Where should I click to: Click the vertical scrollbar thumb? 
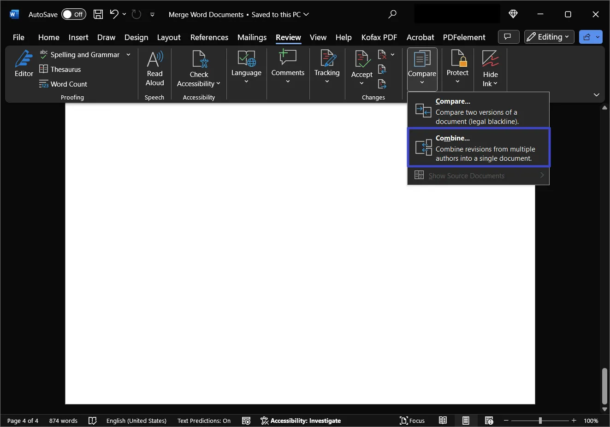pos(604,386)
